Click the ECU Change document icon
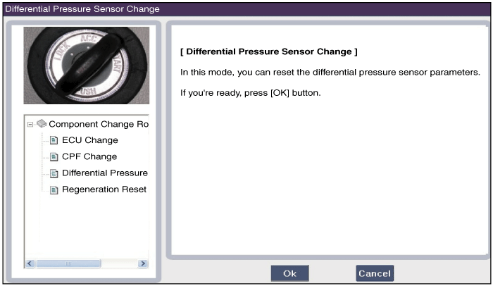 (54, 140)
